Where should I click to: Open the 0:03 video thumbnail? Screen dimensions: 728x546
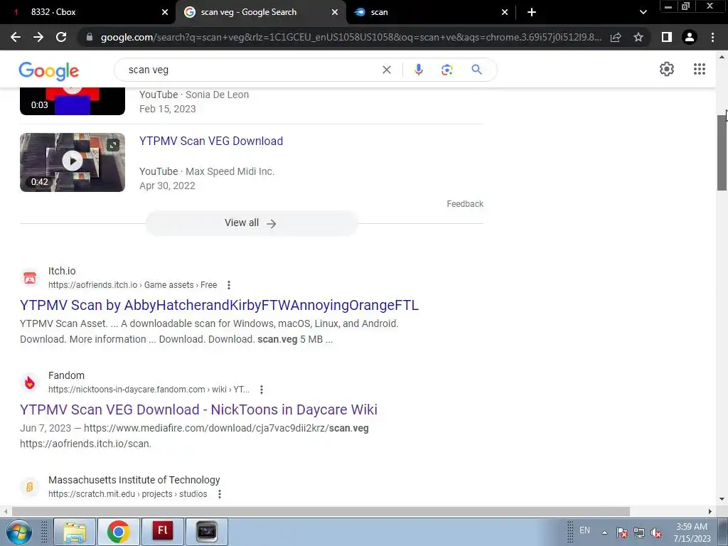73,101
